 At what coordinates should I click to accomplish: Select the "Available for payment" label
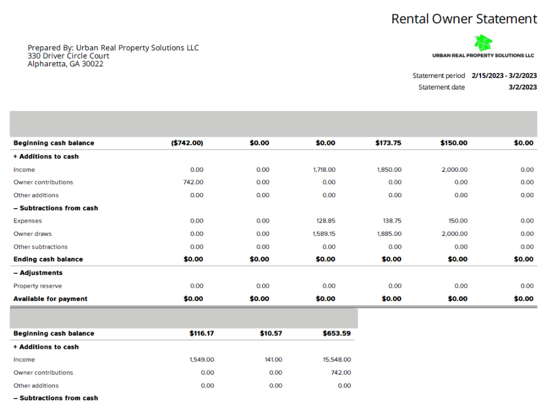tap(50, 299)
